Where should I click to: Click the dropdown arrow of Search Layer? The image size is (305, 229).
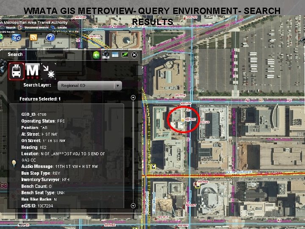click(117, 86)
